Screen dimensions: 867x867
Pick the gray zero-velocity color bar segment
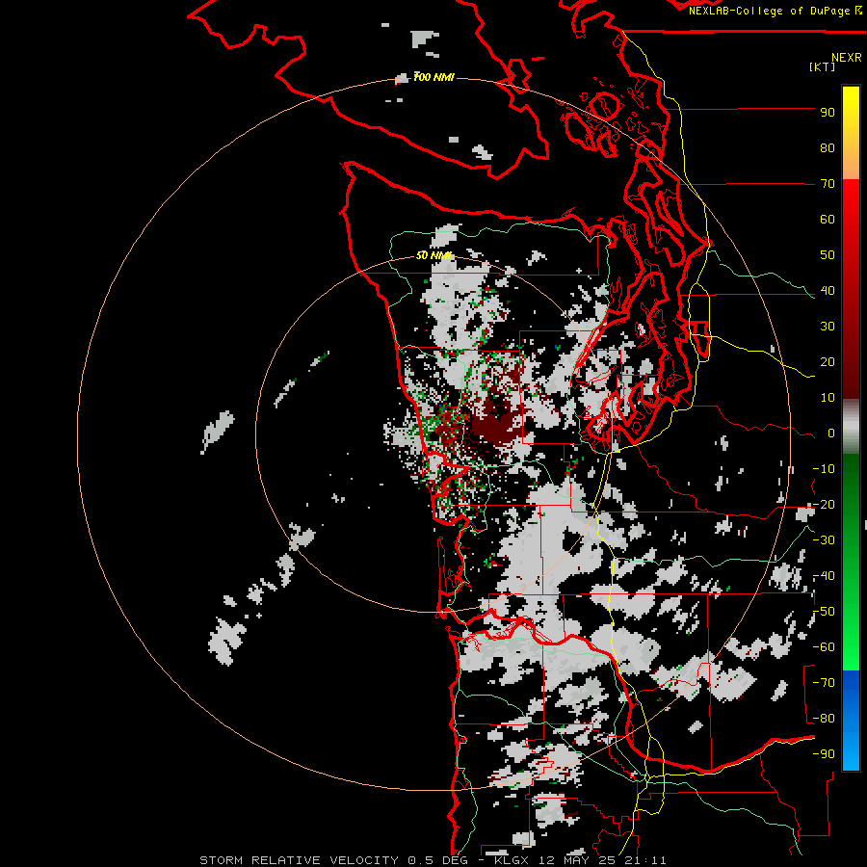(851, 427)
